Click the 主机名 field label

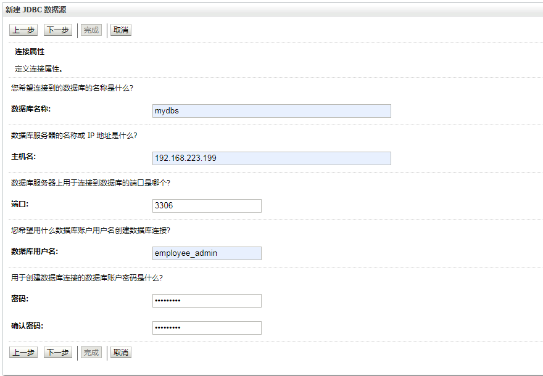coord(23,157)
